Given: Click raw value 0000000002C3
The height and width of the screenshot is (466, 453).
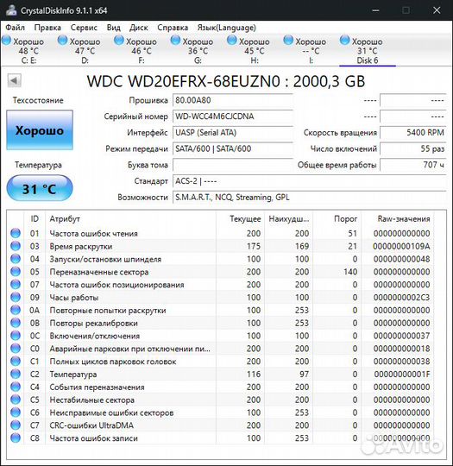Looking at the screenshot, I should (x=401, y=298).
